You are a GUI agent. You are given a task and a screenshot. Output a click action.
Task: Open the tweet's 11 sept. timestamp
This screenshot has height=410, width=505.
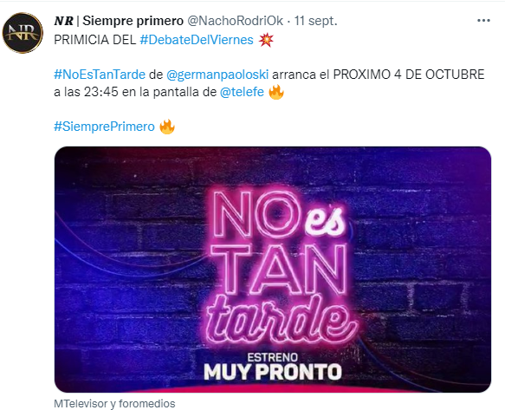pos(315,21)
